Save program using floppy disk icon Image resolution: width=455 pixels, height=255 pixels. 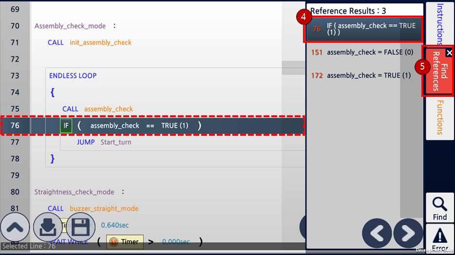81,227
